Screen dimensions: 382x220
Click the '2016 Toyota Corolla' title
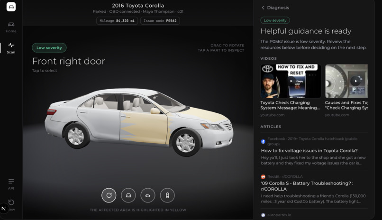[138, 5]
